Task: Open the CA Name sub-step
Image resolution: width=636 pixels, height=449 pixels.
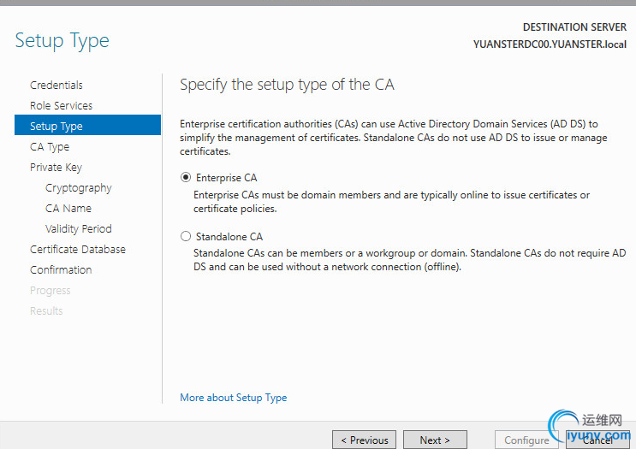Action: (x=68, y=209)
